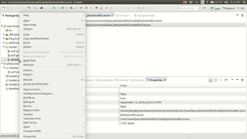Open the Replace With submenu

tap(52, 110)
